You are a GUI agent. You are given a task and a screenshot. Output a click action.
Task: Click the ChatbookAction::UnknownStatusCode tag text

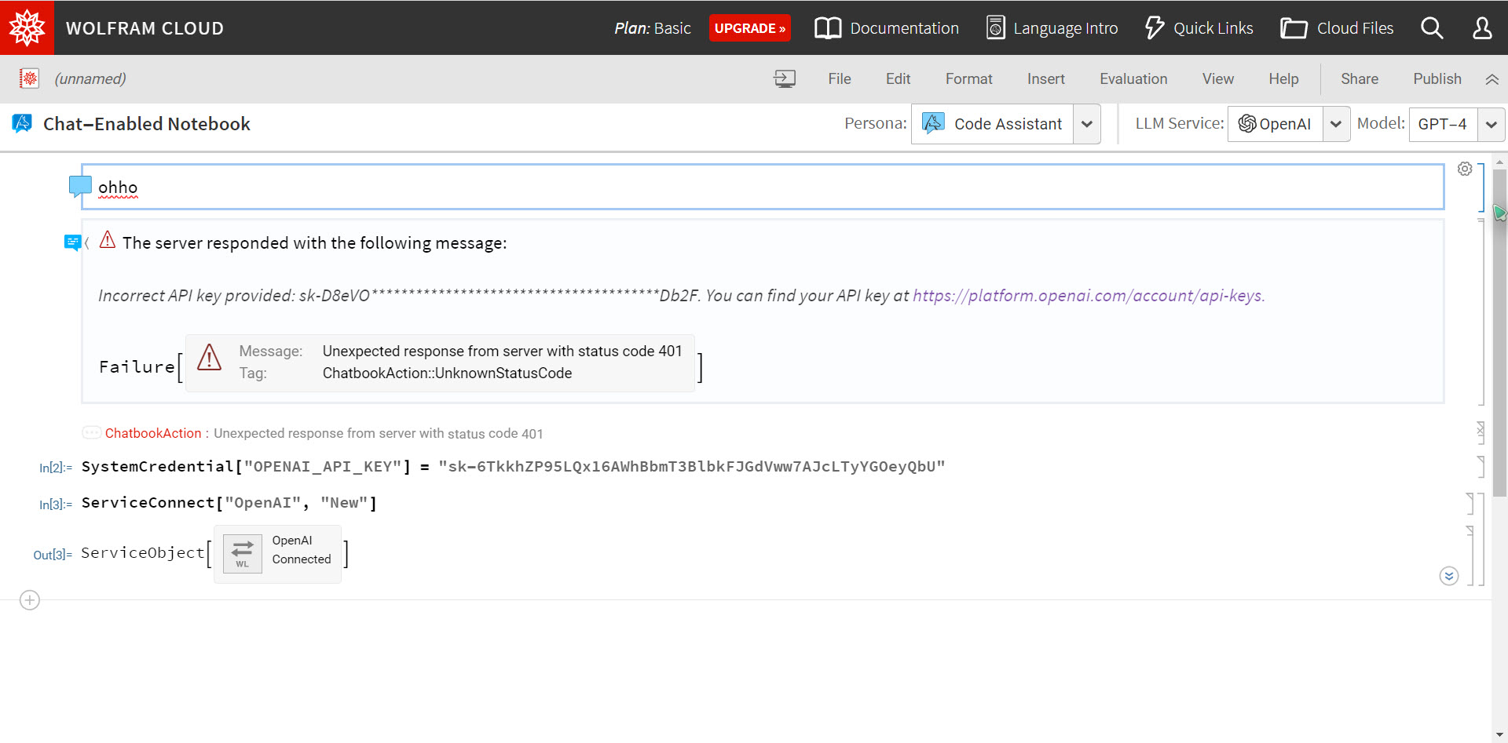click(447, 373)
